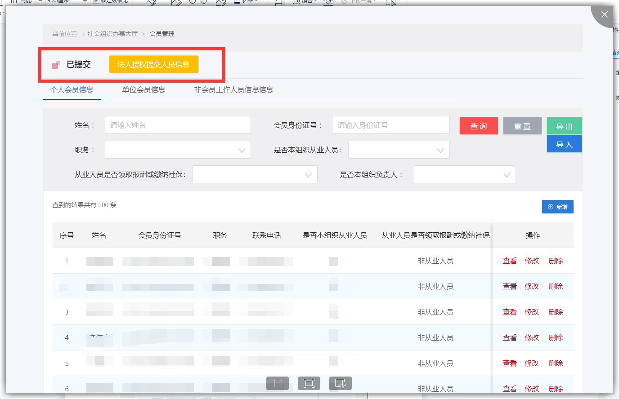Screen dimensions: 619x399
Task: Click the 姓名 name input field
Action: 178,125
